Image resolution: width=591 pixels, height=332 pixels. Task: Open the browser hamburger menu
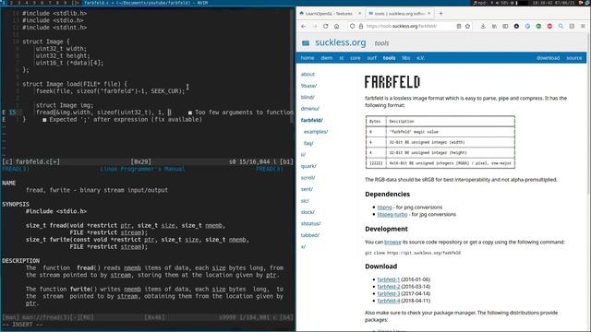[x=583, y=27]
